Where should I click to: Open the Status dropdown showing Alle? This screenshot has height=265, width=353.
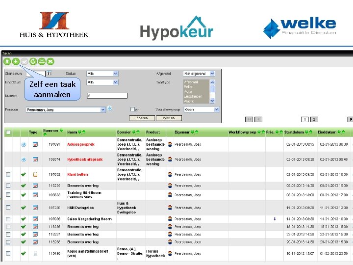[102, 74]
